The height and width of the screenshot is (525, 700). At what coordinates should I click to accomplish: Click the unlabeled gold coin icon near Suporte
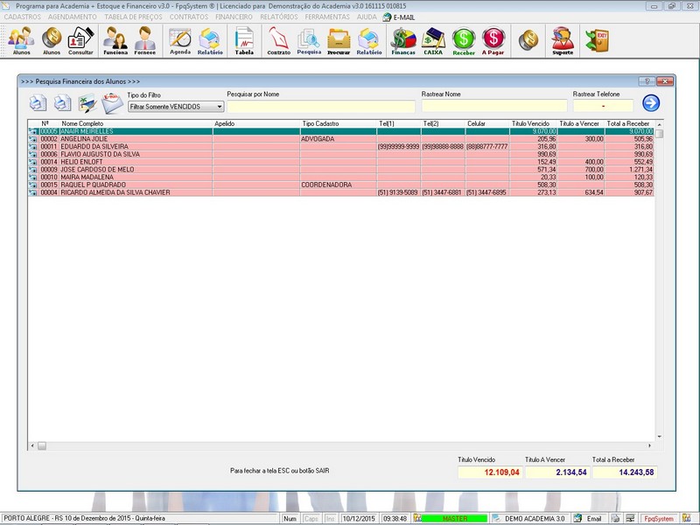click(528, 40)
